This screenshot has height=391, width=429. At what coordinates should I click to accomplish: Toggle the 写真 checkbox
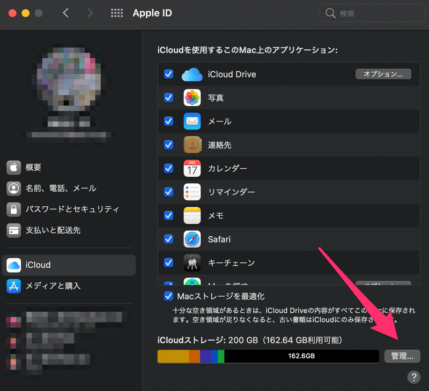[168, 97]
